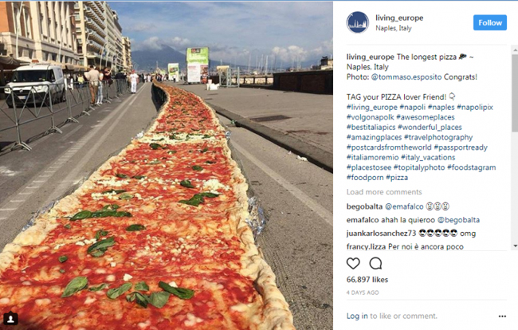Open living_europe profile avatar
Viewport: 518px width, 330px height.
(358, 22)
